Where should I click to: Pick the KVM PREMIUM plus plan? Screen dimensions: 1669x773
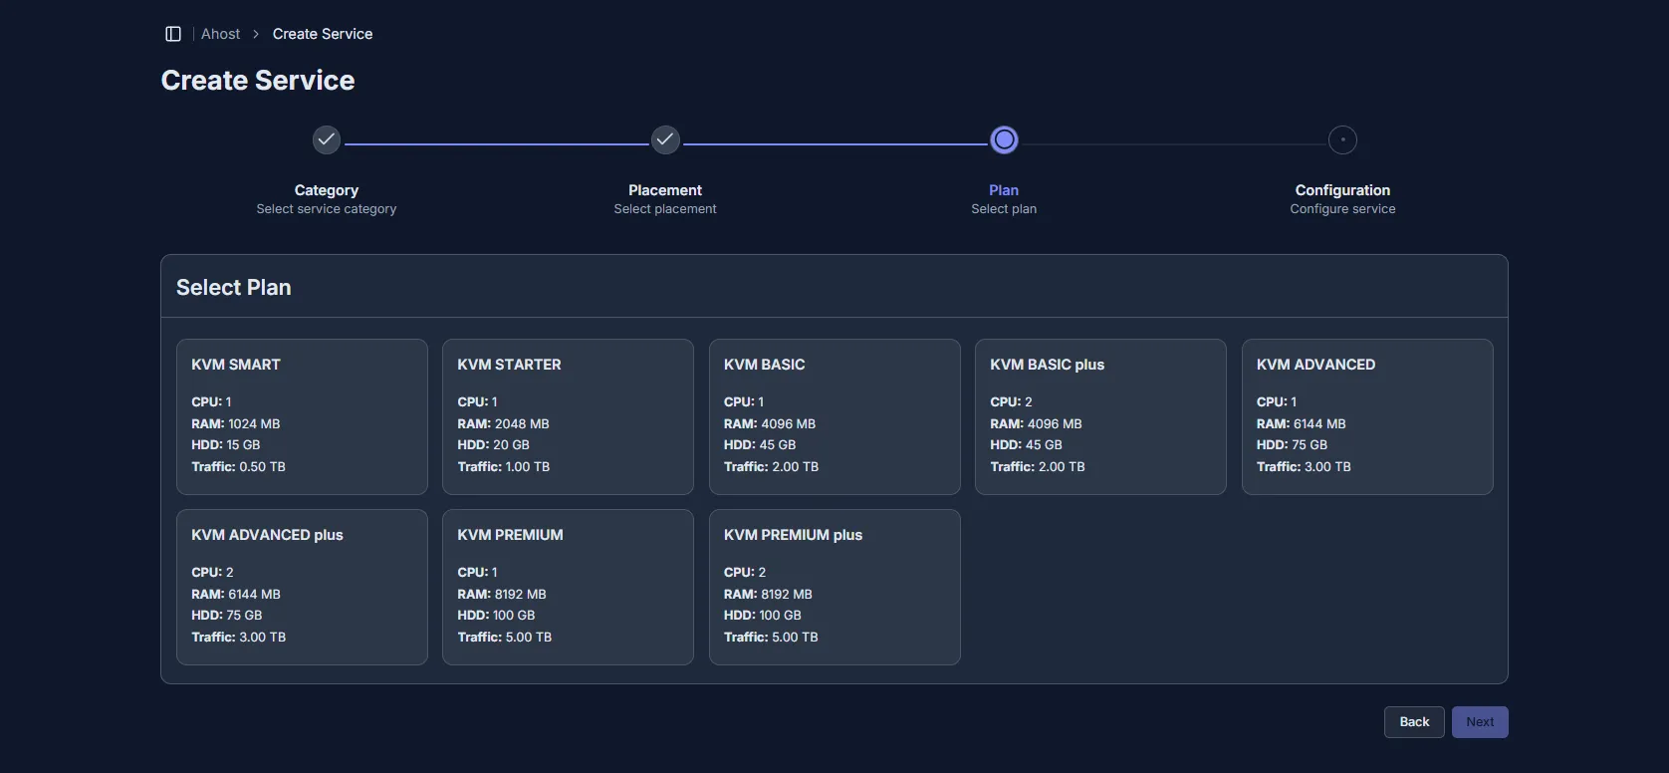(x=834, y=587)
